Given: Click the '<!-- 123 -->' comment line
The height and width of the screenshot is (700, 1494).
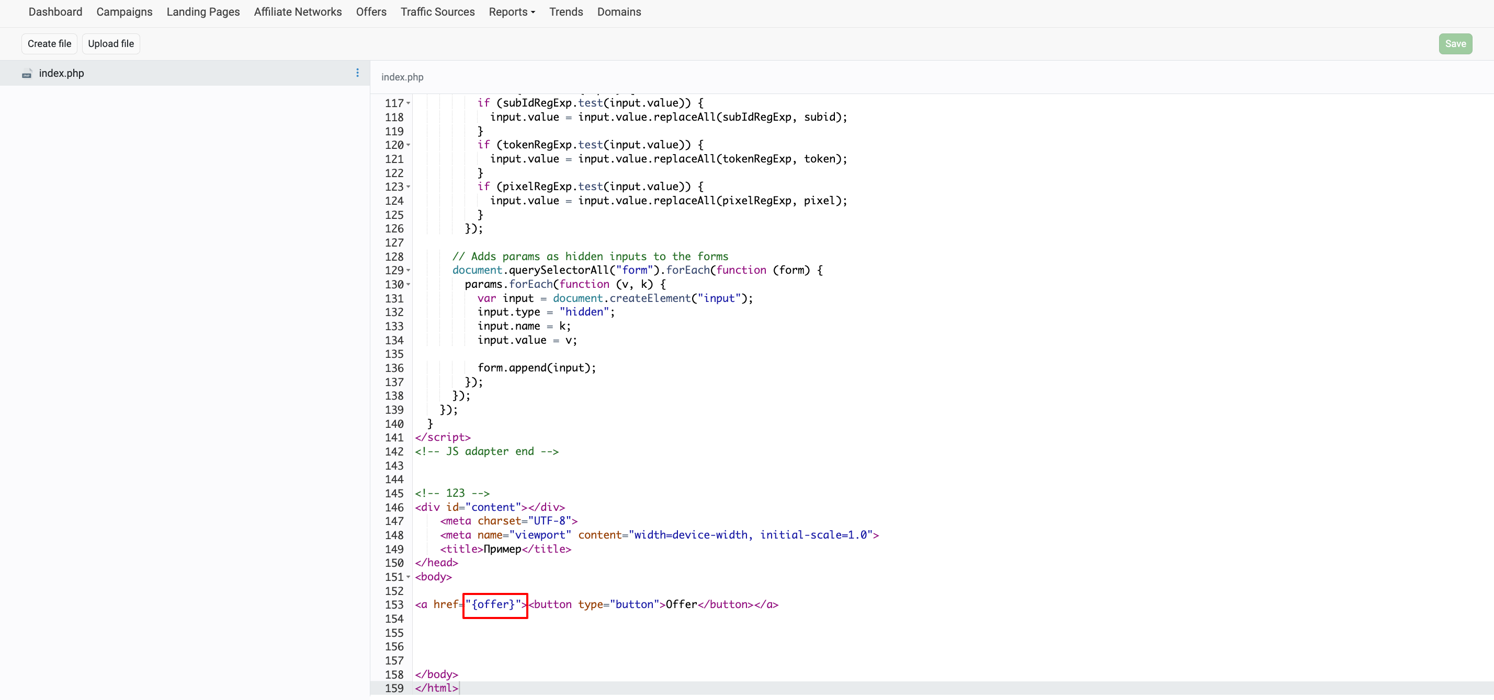Looking at the screenshot, I should point(452,493).
